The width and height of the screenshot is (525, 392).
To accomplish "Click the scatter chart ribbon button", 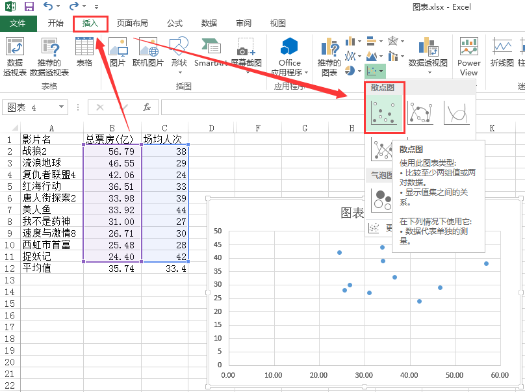I will pyautogui.click(x=375, y=71).
